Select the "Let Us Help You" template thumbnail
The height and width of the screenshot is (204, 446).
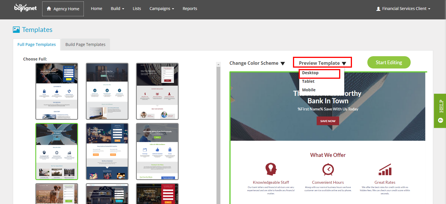pos(107,91)
